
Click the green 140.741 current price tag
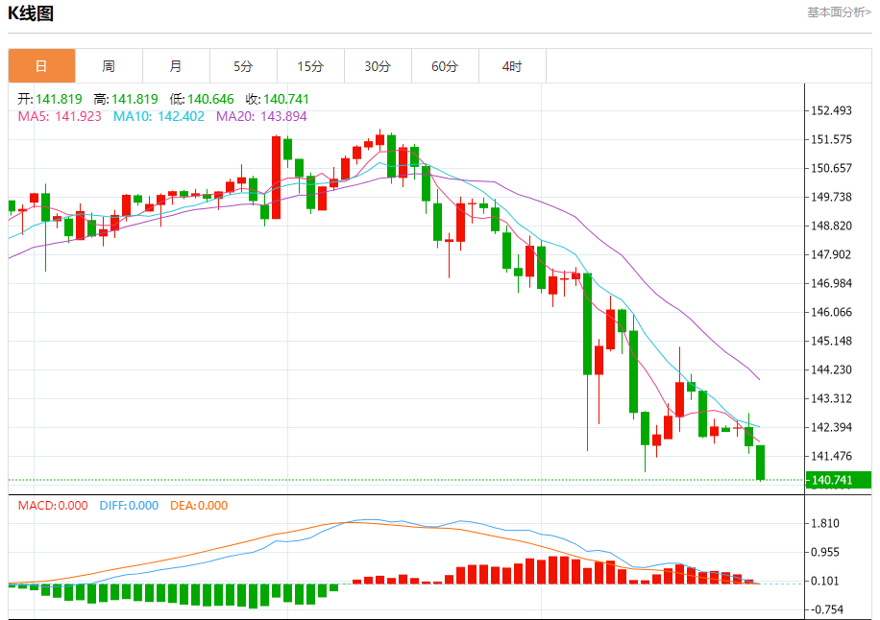pos(839,480)
